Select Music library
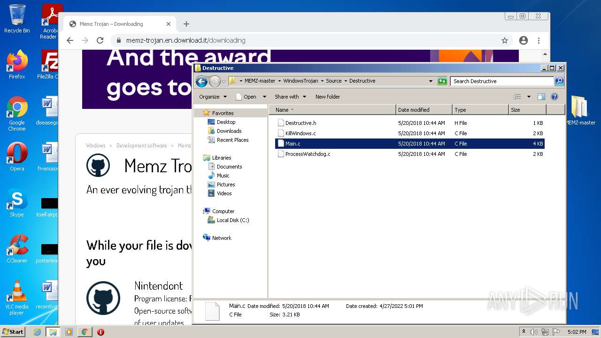601x338 pixels. coord(223,176)
